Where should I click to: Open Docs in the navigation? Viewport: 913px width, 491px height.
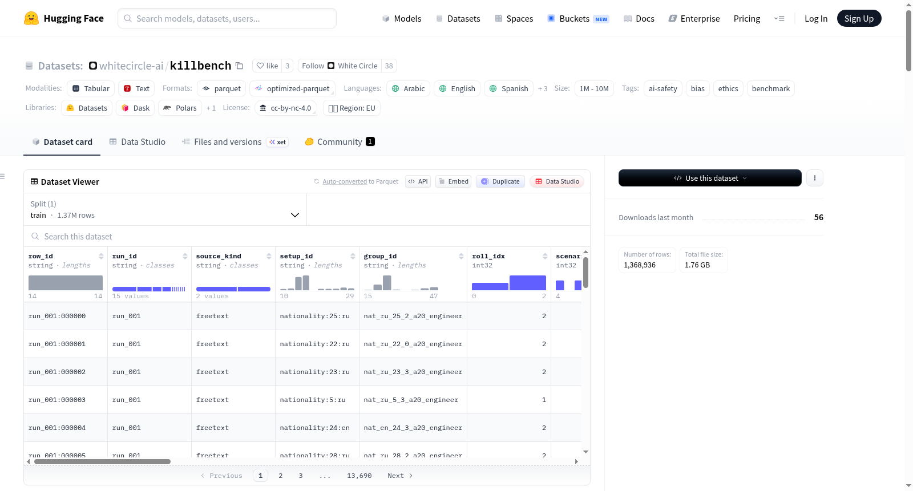pyautogui.click(x=639, y=18)
